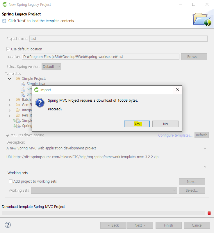This screenshot has width=214, height=233.
Task: Click the Simple Projects folder icon
Action: (18, 78)
